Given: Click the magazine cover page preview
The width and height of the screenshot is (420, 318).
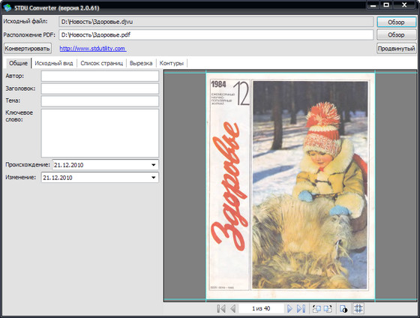Looking at the screenshot, I should (x=290, y=186).
